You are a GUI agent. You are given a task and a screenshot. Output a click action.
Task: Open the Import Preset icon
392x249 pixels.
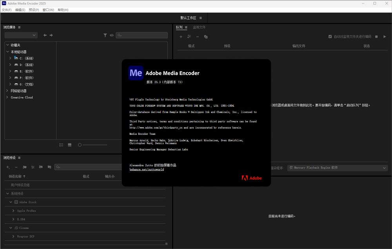[41, 167]
